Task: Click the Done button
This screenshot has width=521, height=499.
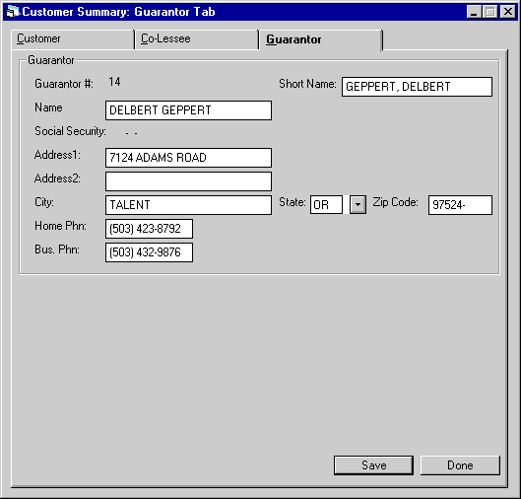Action: (460, 465)
